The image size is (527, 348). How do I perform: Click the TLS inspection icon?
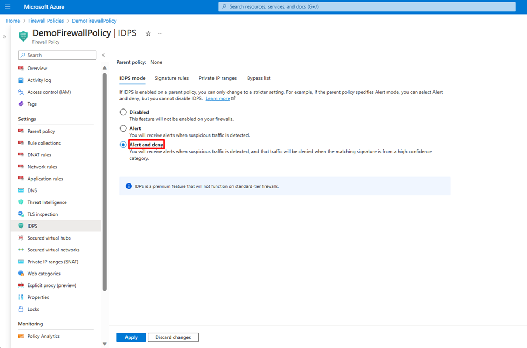tap(21, 214)
